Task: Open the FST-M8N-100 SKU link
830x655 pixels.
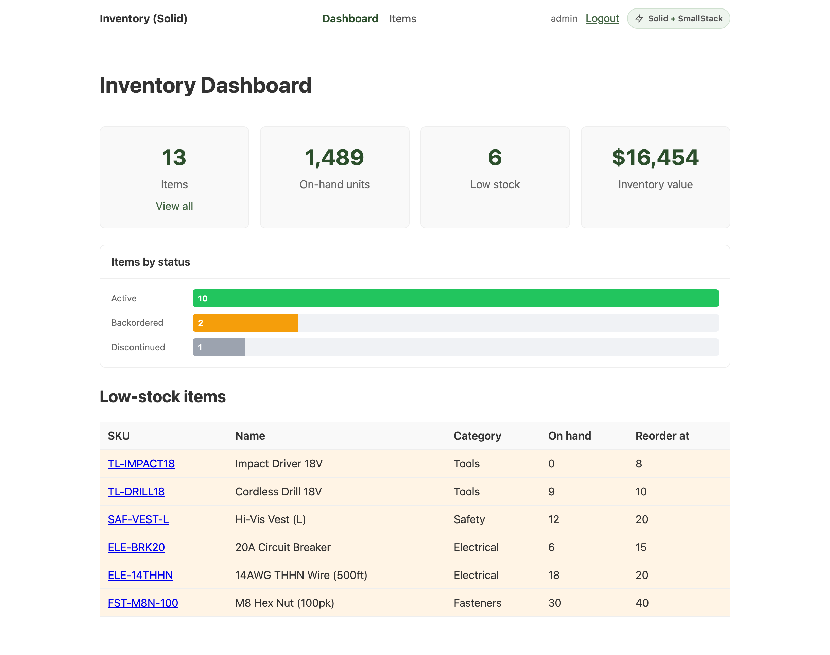Action: [x=143, y=603]
